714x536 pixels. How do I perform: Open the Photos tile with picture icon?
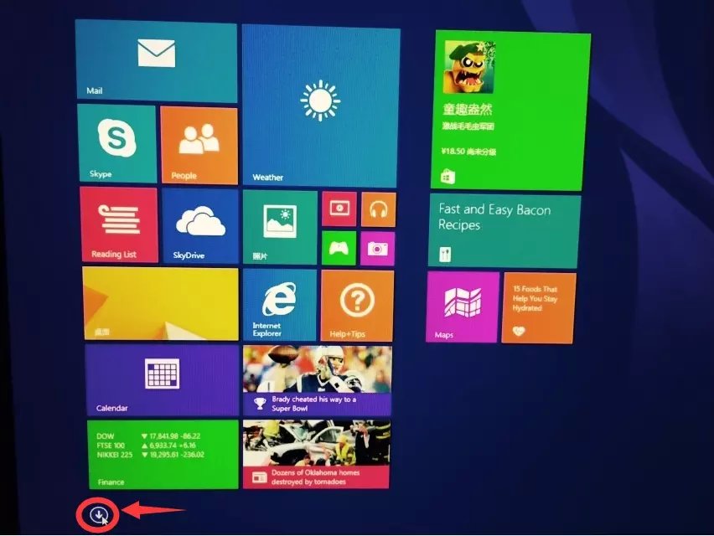(x=280, y=228)
